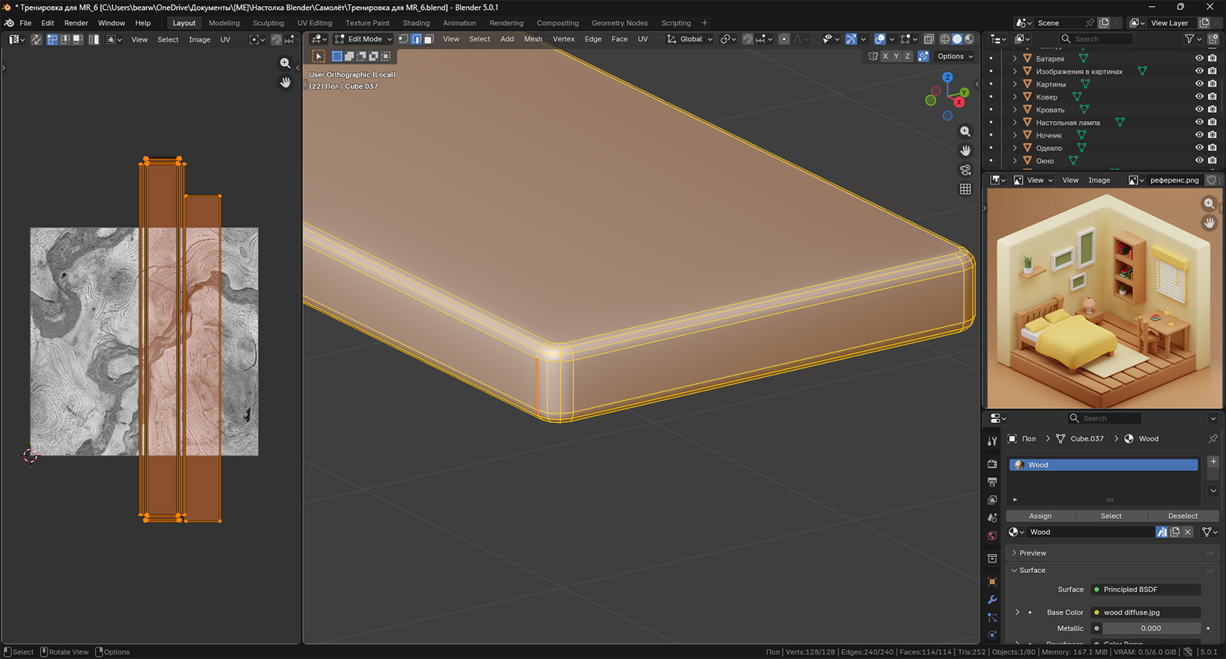Click the 3D viewport zoom magnifier icon
Image resolution: width=1226 pixels, height=659 pixels.
point(965,132)
